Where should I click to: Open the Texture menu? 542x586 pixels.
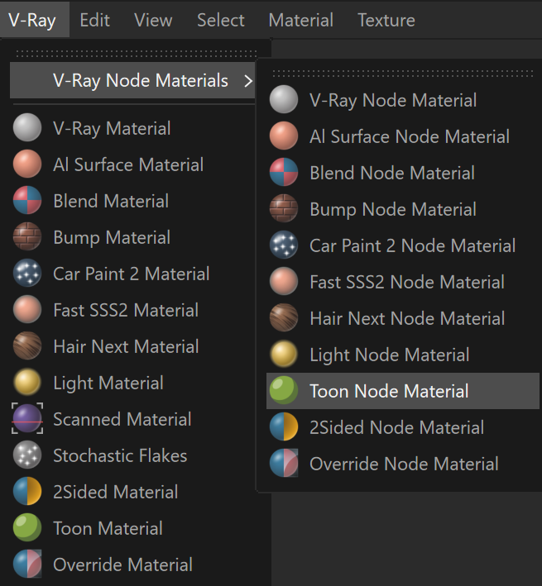(x=386, y=20)
